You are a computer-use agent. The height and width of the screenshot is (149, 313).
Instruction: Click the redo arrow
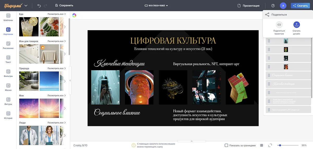(x=46, y=5)
